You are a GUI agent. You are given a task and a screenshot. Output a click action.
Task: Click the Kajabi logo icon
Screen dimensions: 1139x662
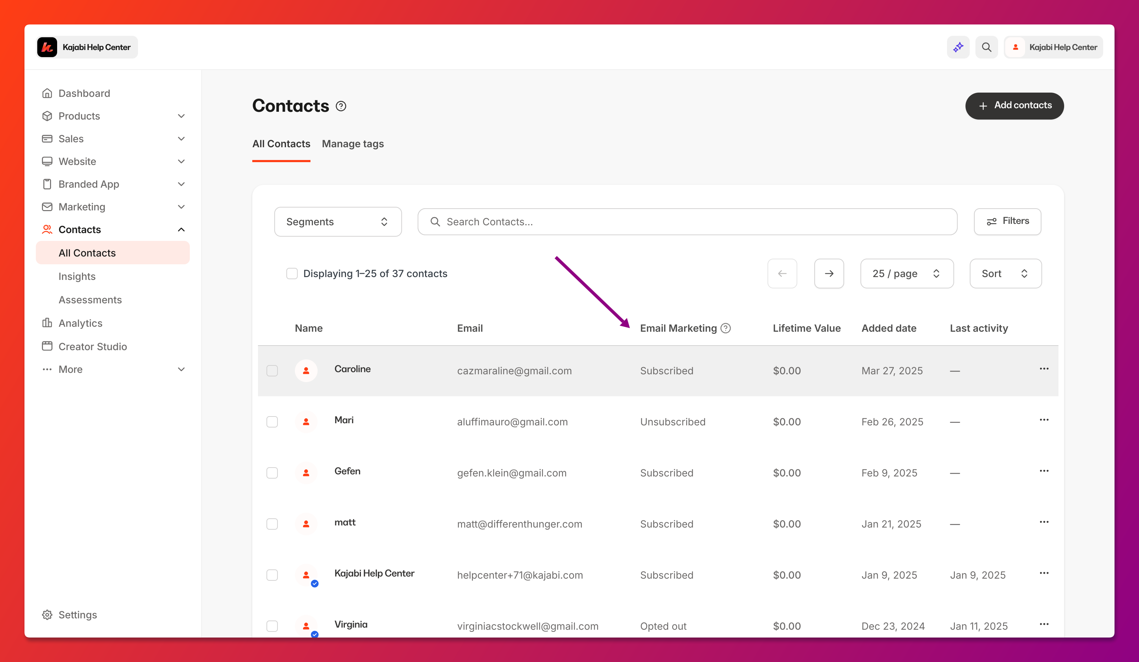point(47,47)
